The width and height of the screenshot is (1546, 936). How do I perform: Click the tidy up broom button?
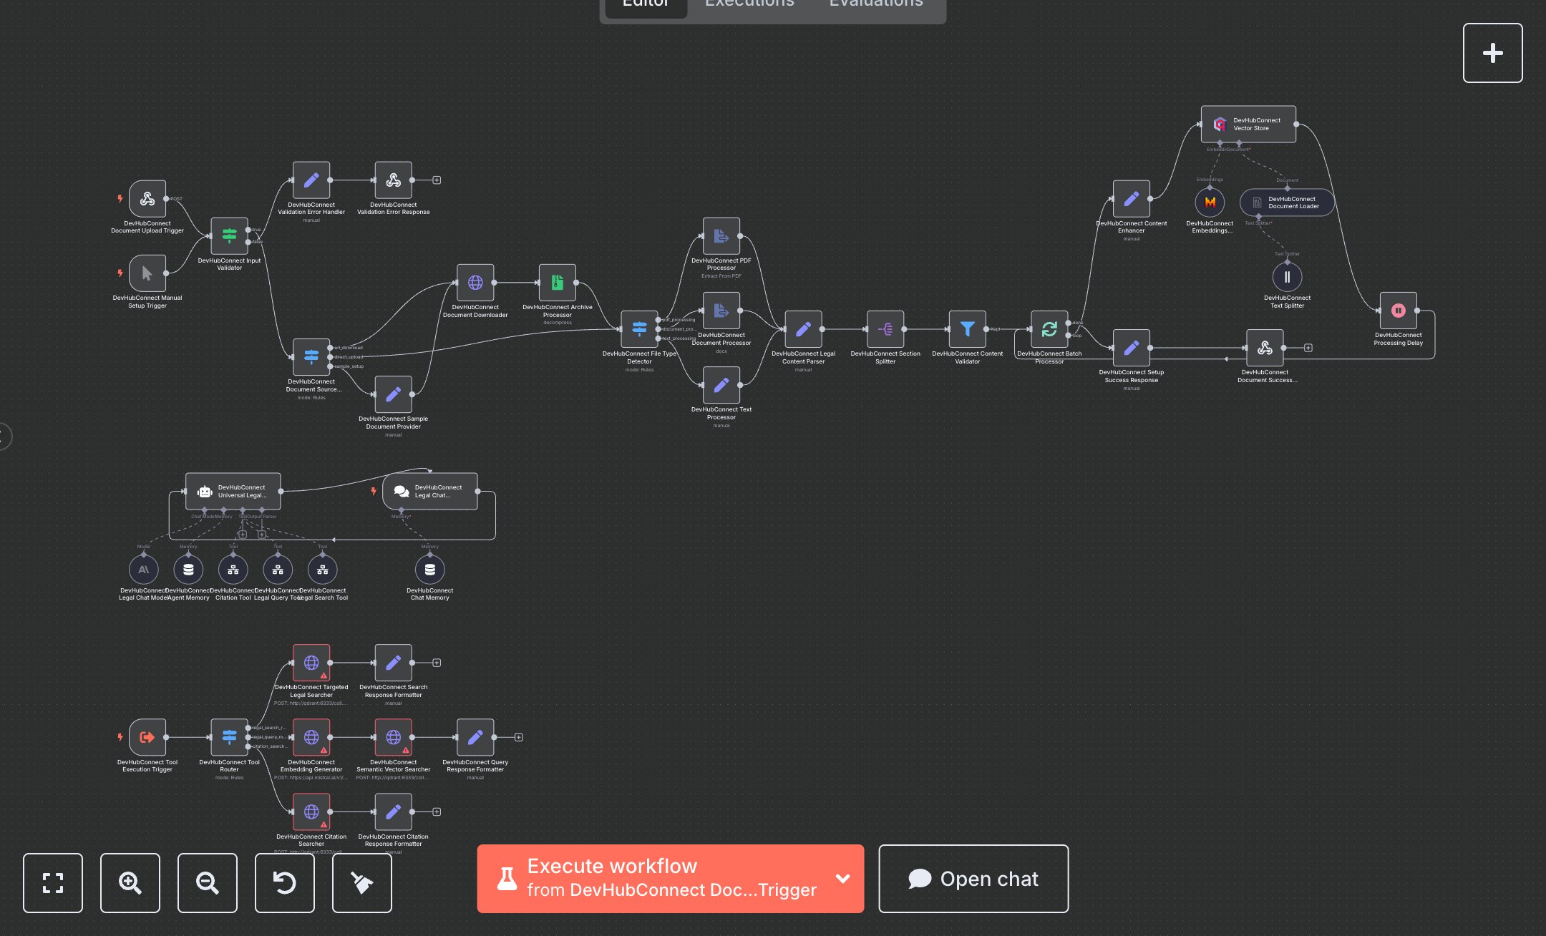click(362, 882)
